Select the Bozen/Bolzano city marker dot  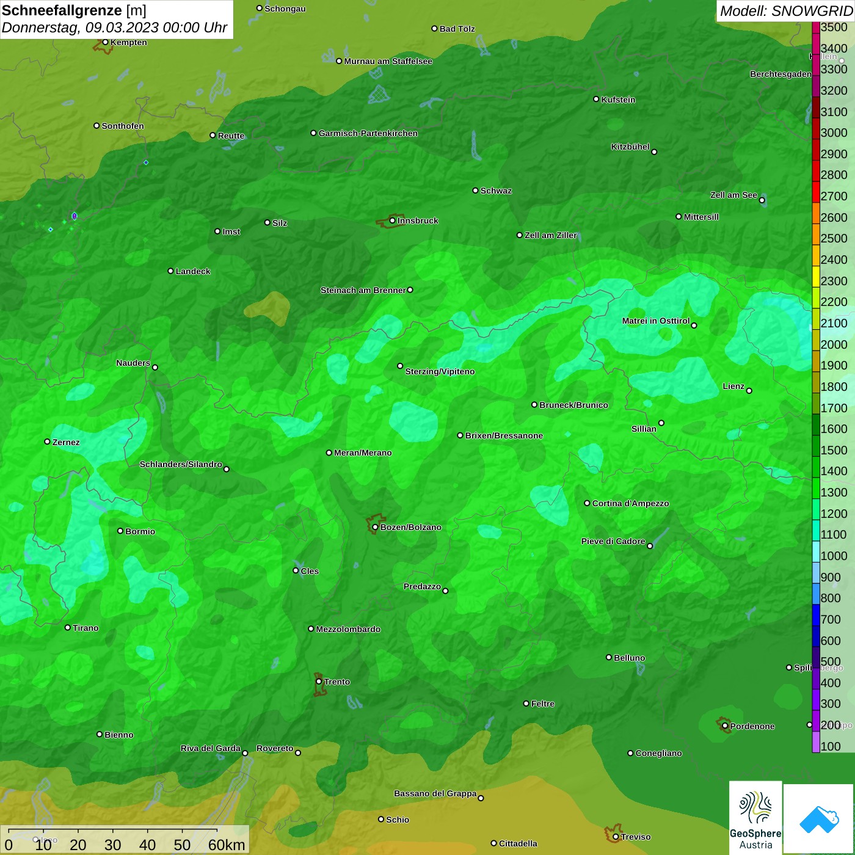click(375, 527)
